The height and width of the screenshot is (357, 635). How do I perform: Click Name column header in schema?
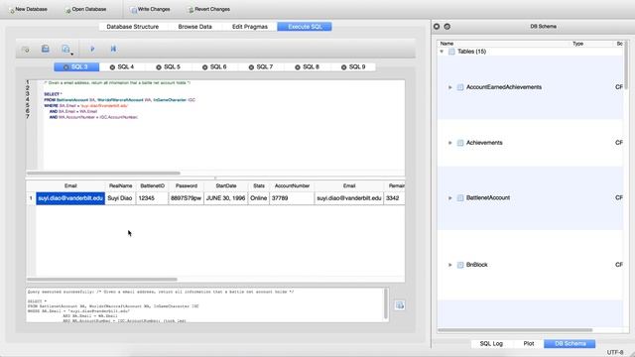point(446,44)
